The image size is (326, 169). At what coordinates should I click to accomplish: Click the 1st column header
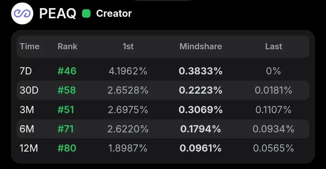128,46
